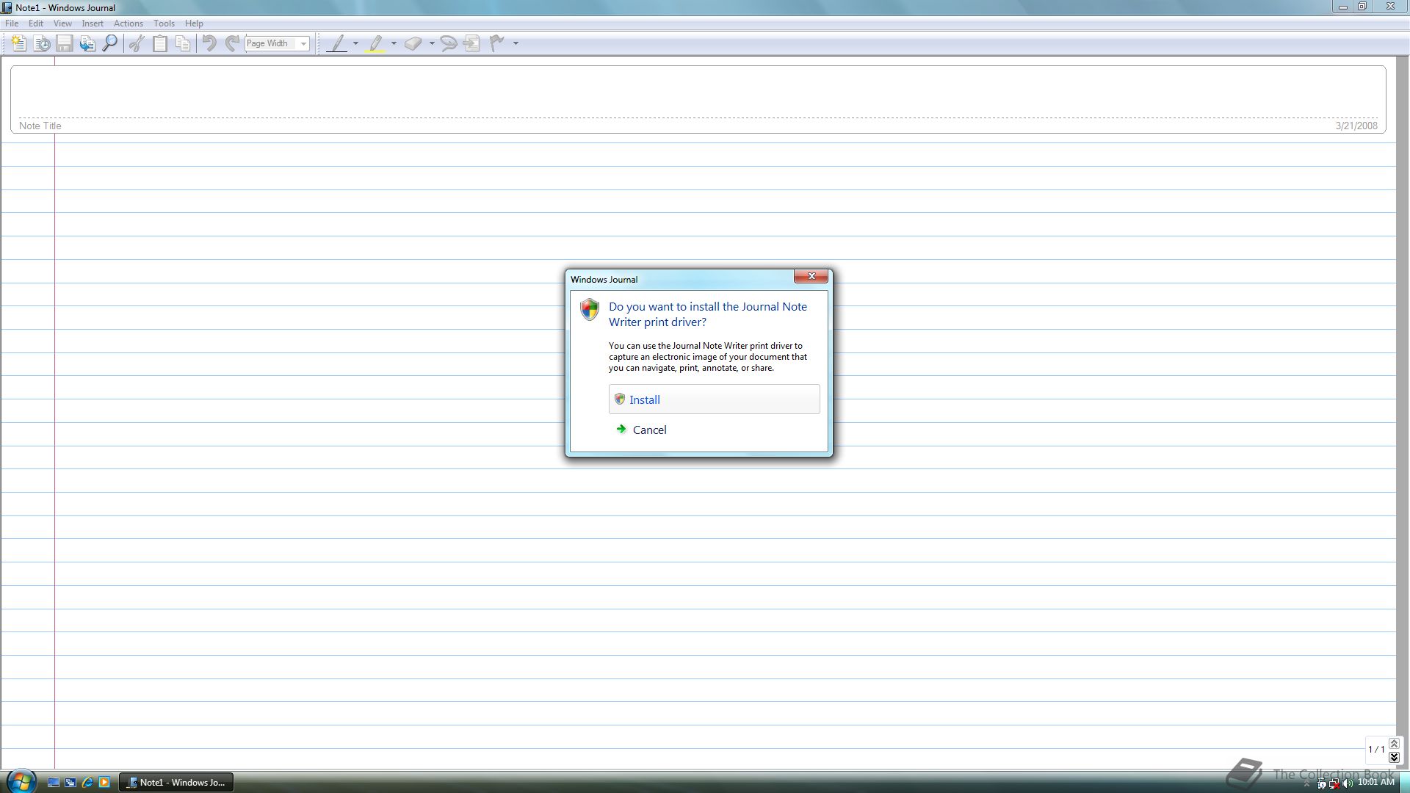
Task: Open Highlighter options arrow
Action: 394,43
